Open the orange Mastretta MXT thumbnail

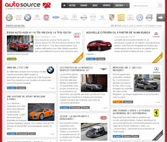(41, 112)
